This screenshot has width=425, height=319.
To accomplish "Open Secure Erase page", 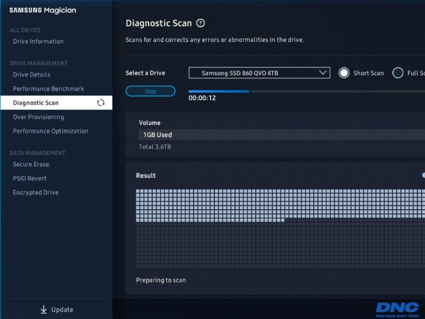I will [x=31, y=164].
